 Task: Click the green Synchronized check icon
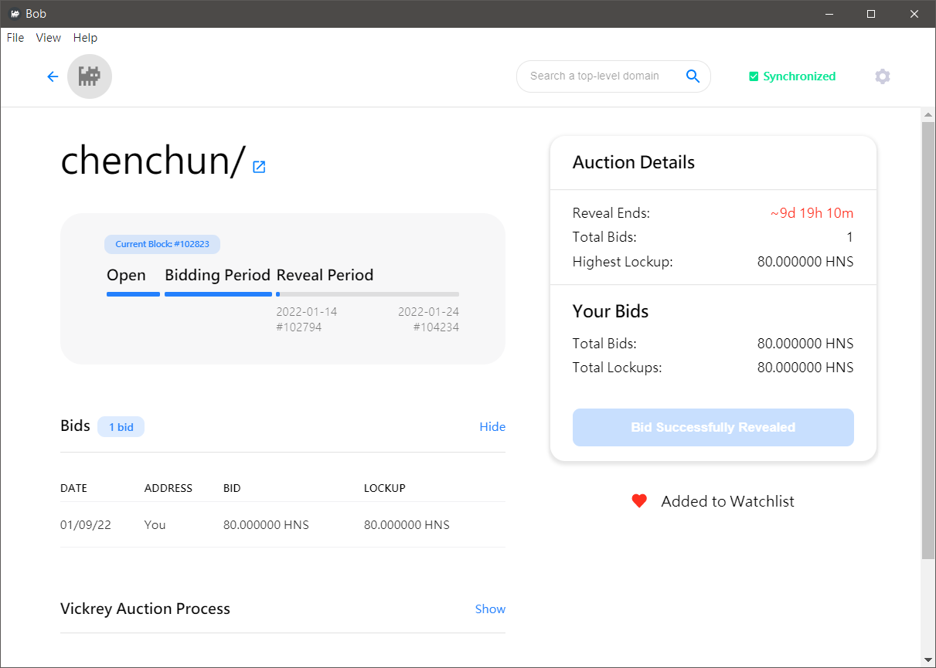[754, 76]
